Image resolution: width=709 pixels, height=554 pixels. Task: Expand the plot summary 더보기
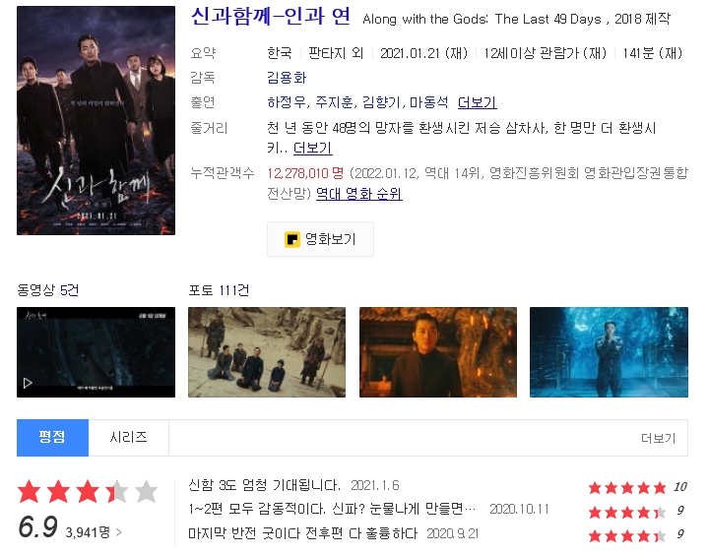tap(312, 148)
